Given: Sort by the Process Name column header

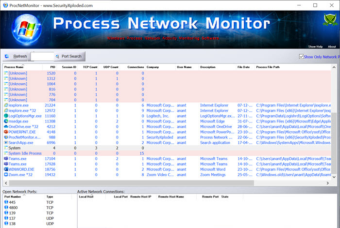Looking at the screenshot, I should point(14,67).
